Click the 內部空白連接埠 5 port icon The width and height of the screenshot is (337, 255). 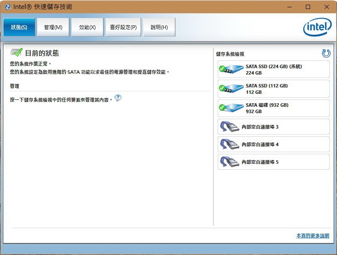click(230, 162)
